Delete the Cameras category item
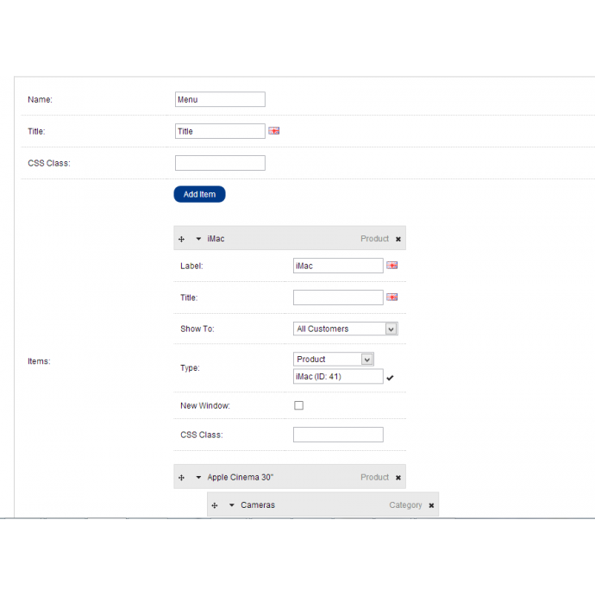Screen dimensions: 595x595 [x=431, y=505]
